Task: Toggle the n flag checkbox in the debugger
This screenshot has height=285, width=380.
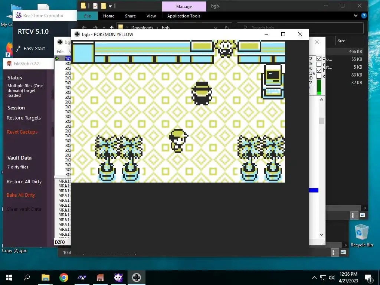Action: (319, 64)
